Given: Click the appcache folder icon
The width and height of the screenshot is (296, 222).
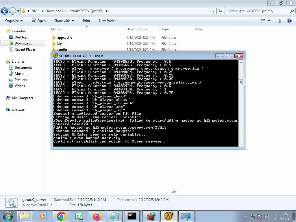Looking at the screenshot, I should (x=53, y=37).
